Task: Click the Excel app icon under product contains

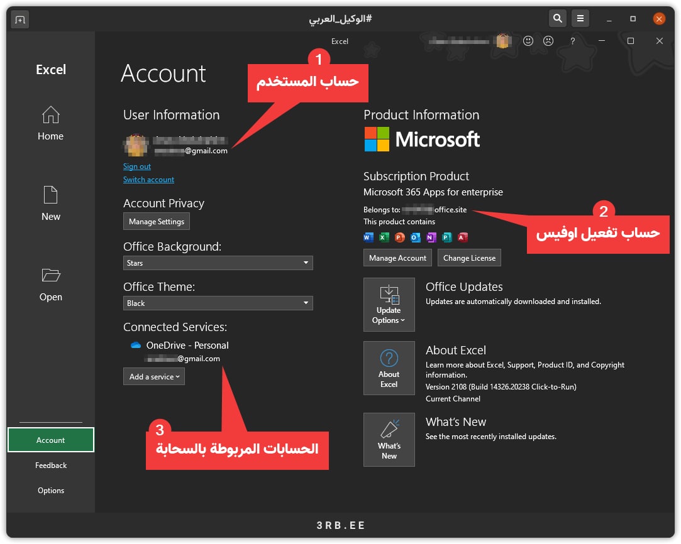Action: [x=384, y=237]
